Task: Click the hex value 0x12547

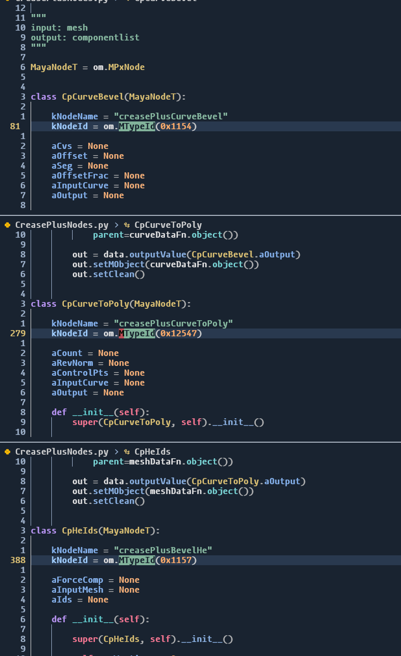Action: (x=178, y=333)
